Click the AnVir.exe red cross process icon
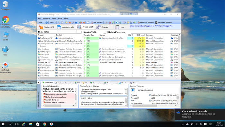The width and height of the screenshot is (225, 127). 39,63
